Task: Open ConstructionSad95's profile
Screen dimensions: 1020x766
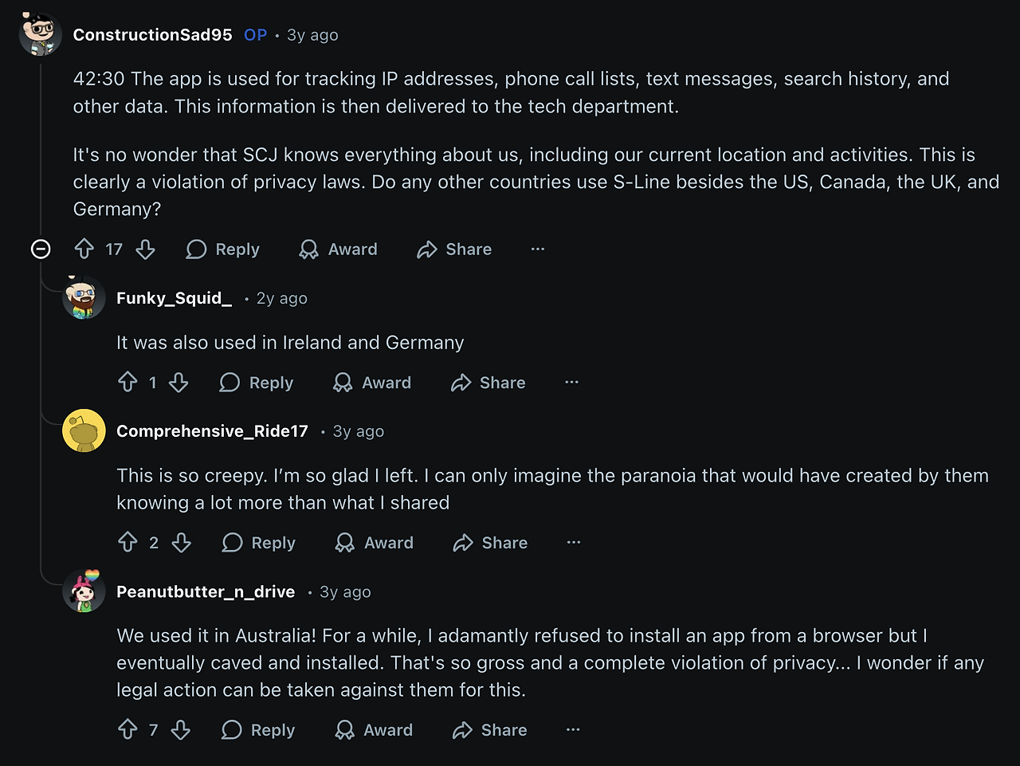Action: 152,34
